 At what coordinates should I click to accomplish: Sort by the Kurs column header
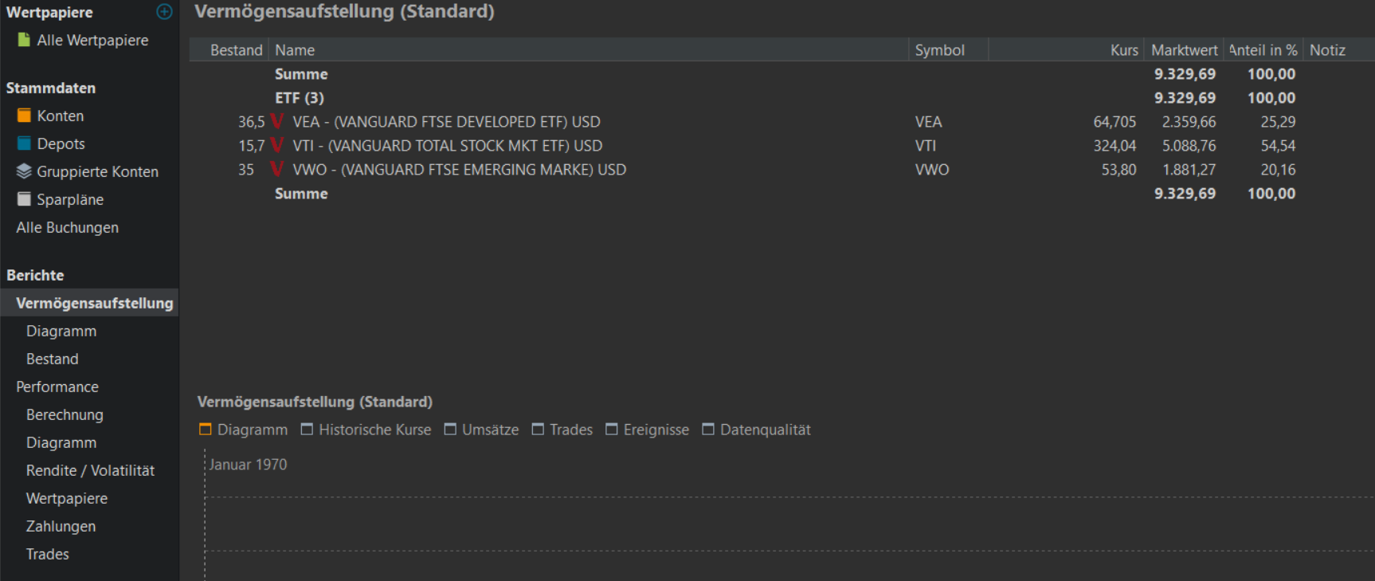1123,50
